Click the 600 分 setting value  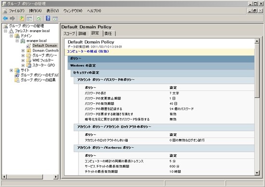point(174,166)
